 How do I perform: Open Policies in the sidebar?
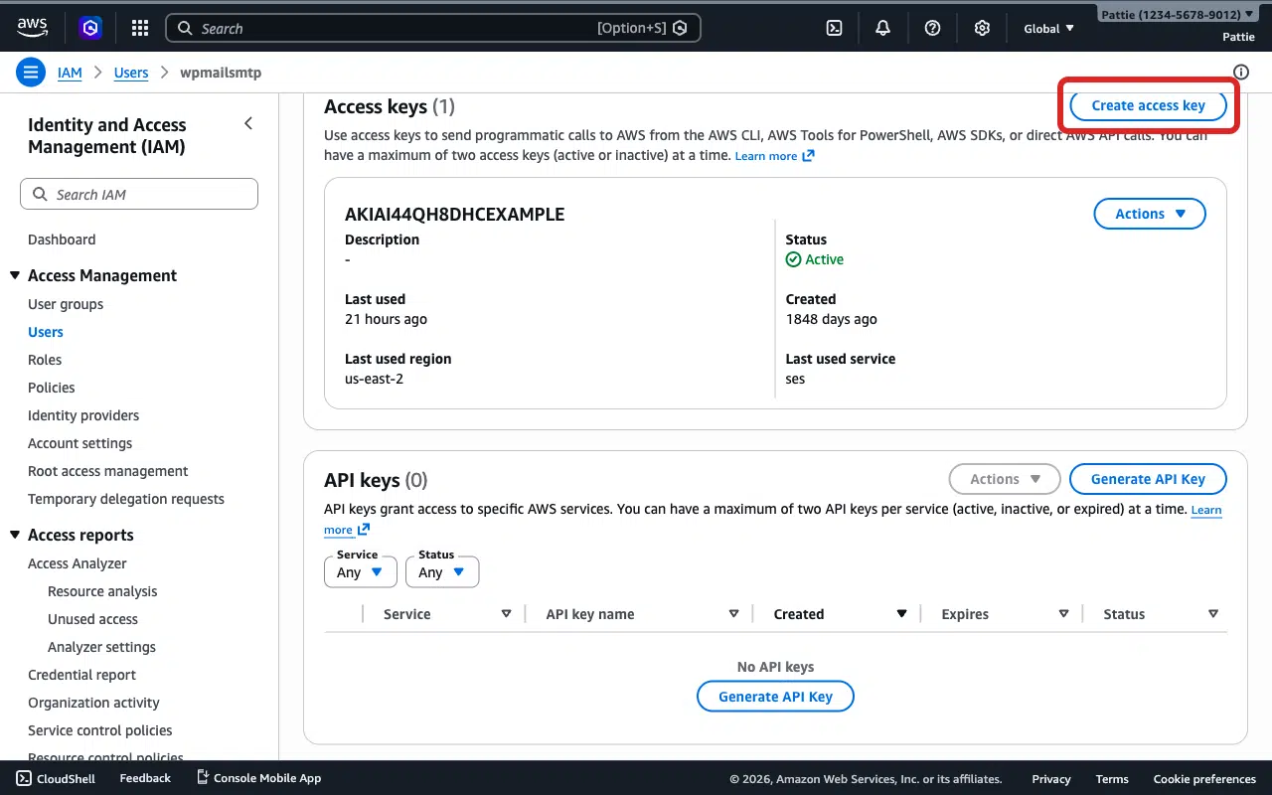(x=52, y=388)
